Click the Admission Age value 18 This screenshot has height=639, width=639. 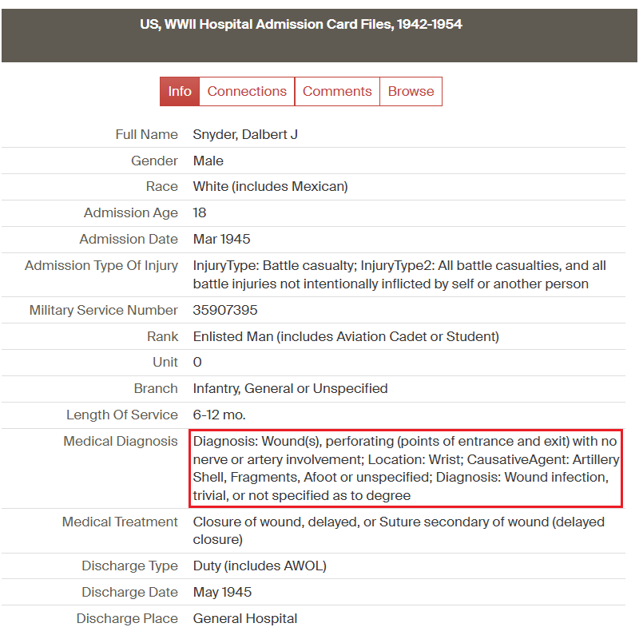click(x=200, y=212)
